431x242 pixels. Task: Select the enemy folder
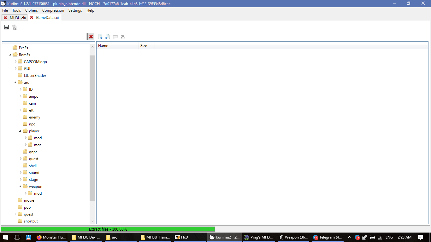coord(34,117)
